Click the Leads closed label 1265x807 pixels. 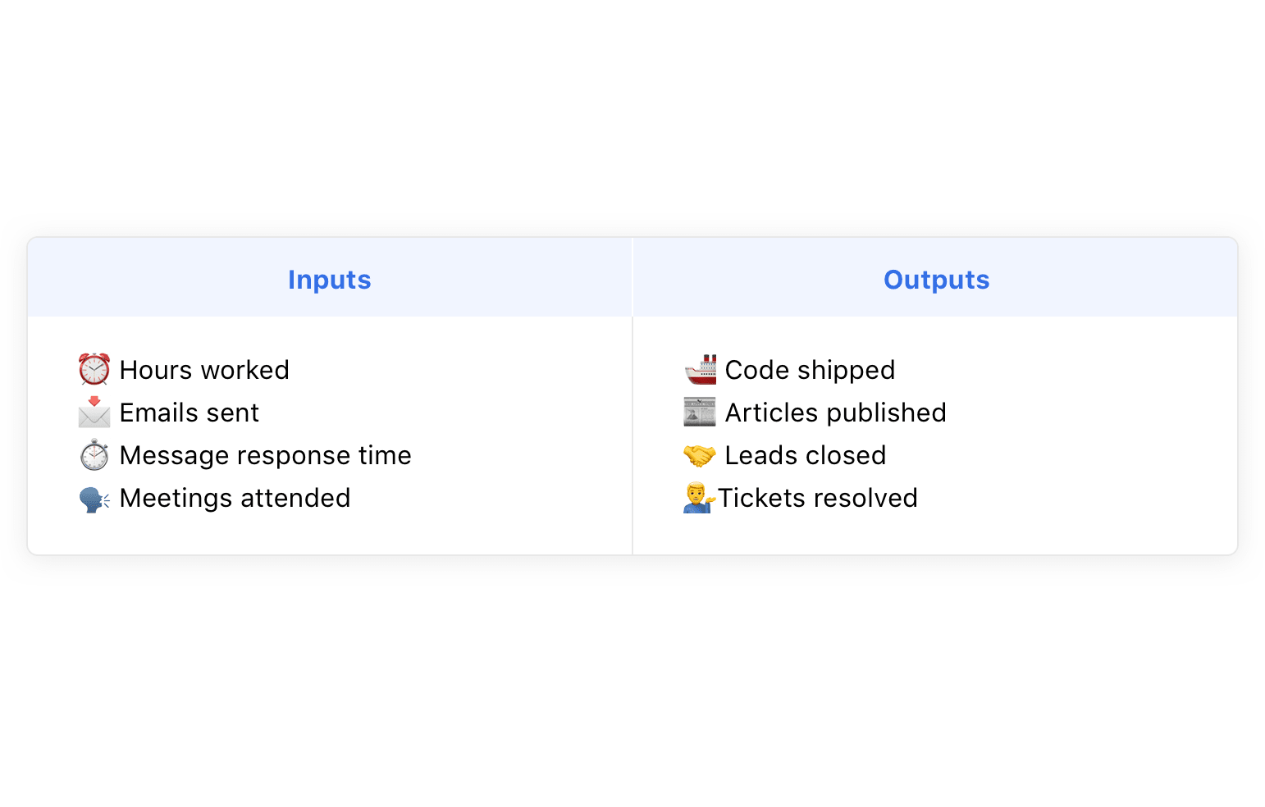tap(805, 455)
